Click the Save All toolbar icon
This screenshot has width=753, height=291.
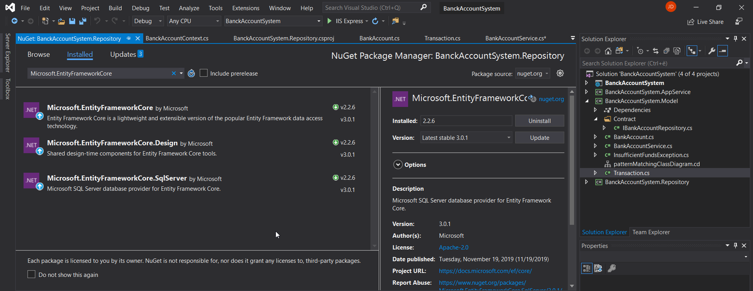(82, 21)
